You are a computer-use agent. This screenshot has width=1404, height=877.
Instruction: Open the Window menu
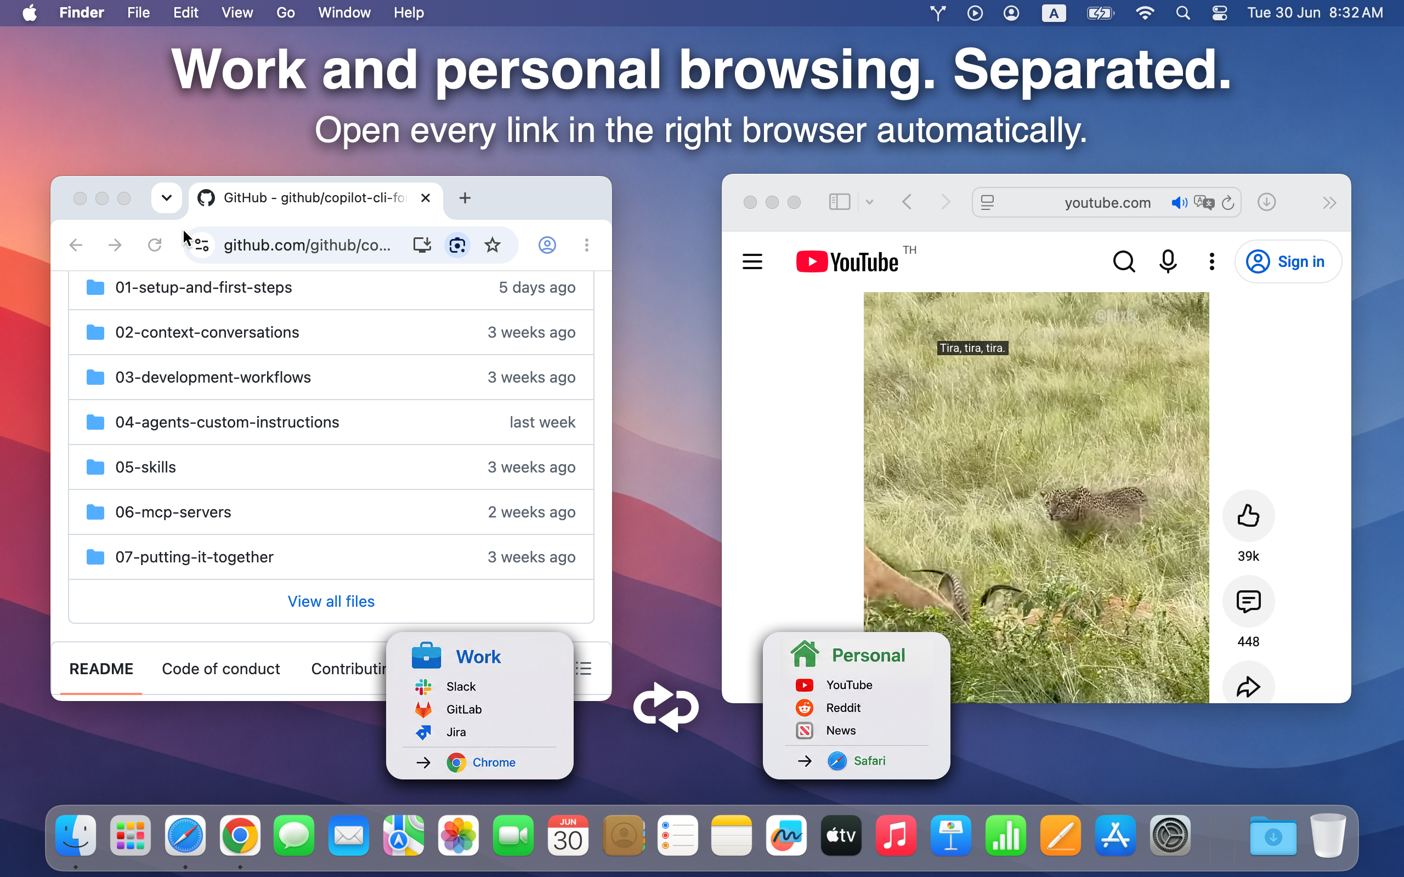pyautogui.click(x=344, y=13)
